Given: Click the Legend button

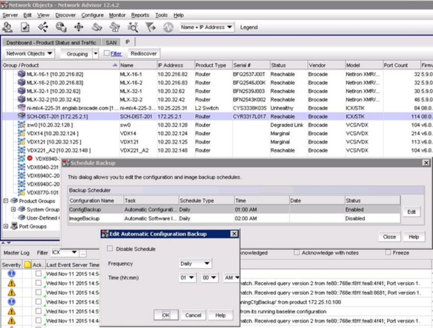Looking at the screenshot, I should (249, 27).
